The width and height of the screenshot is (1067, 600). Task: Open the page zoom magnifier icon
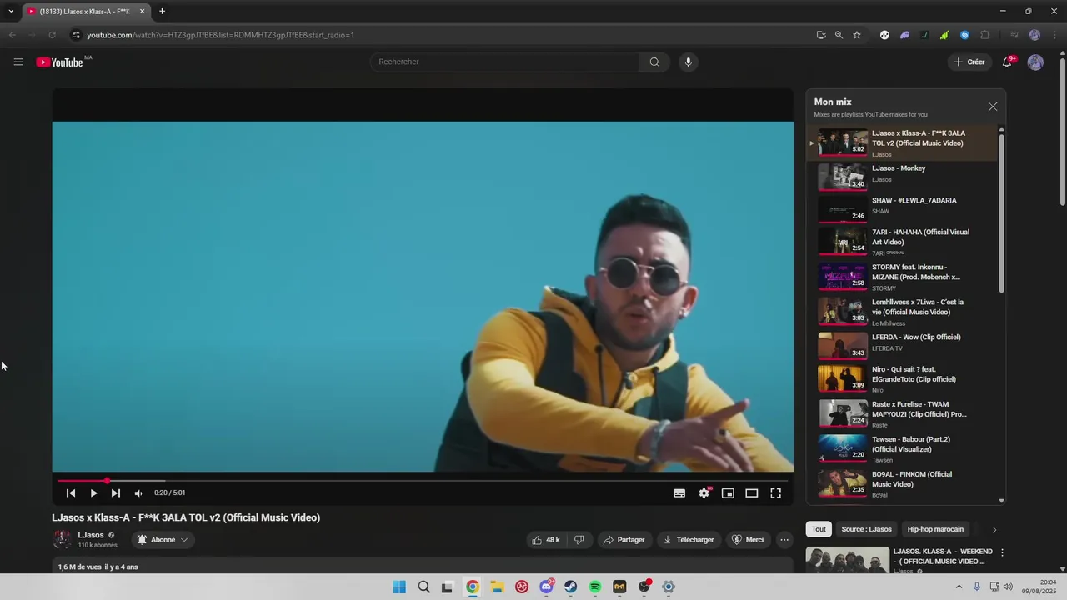point(839,35)
